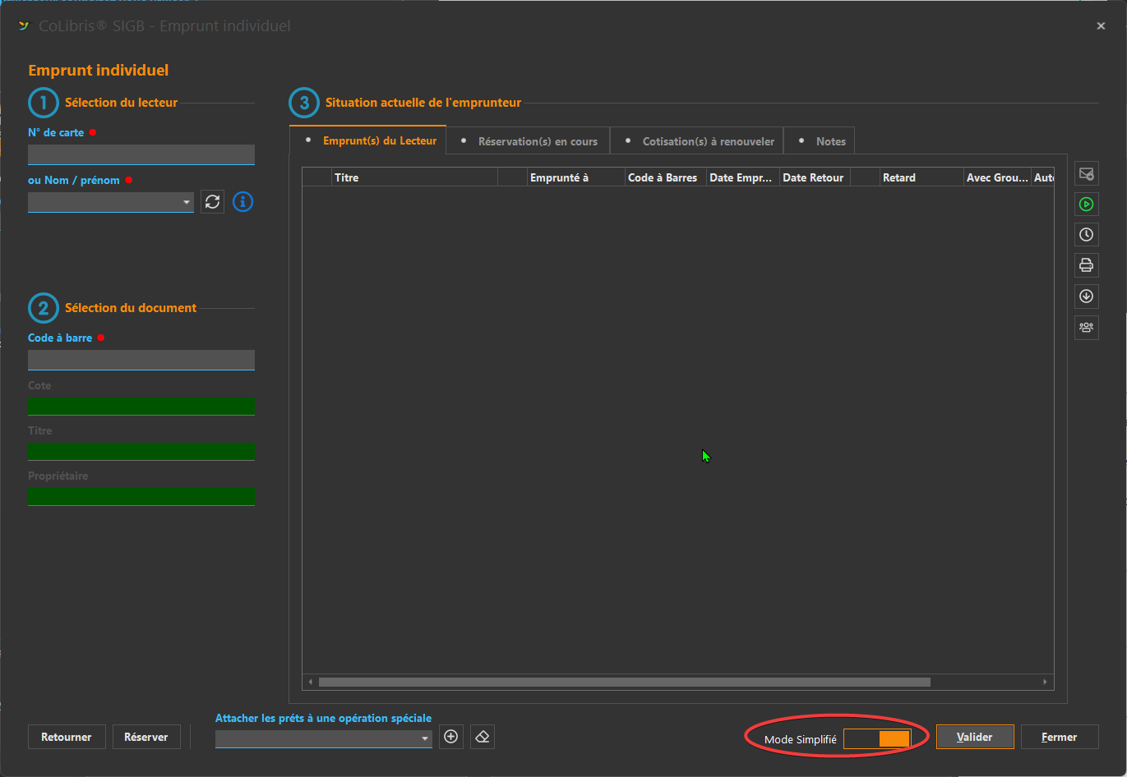Open loan history clock icon
Viewport: 1127px width, 777px height.
pyautogui.click(x=1086, y=235)
